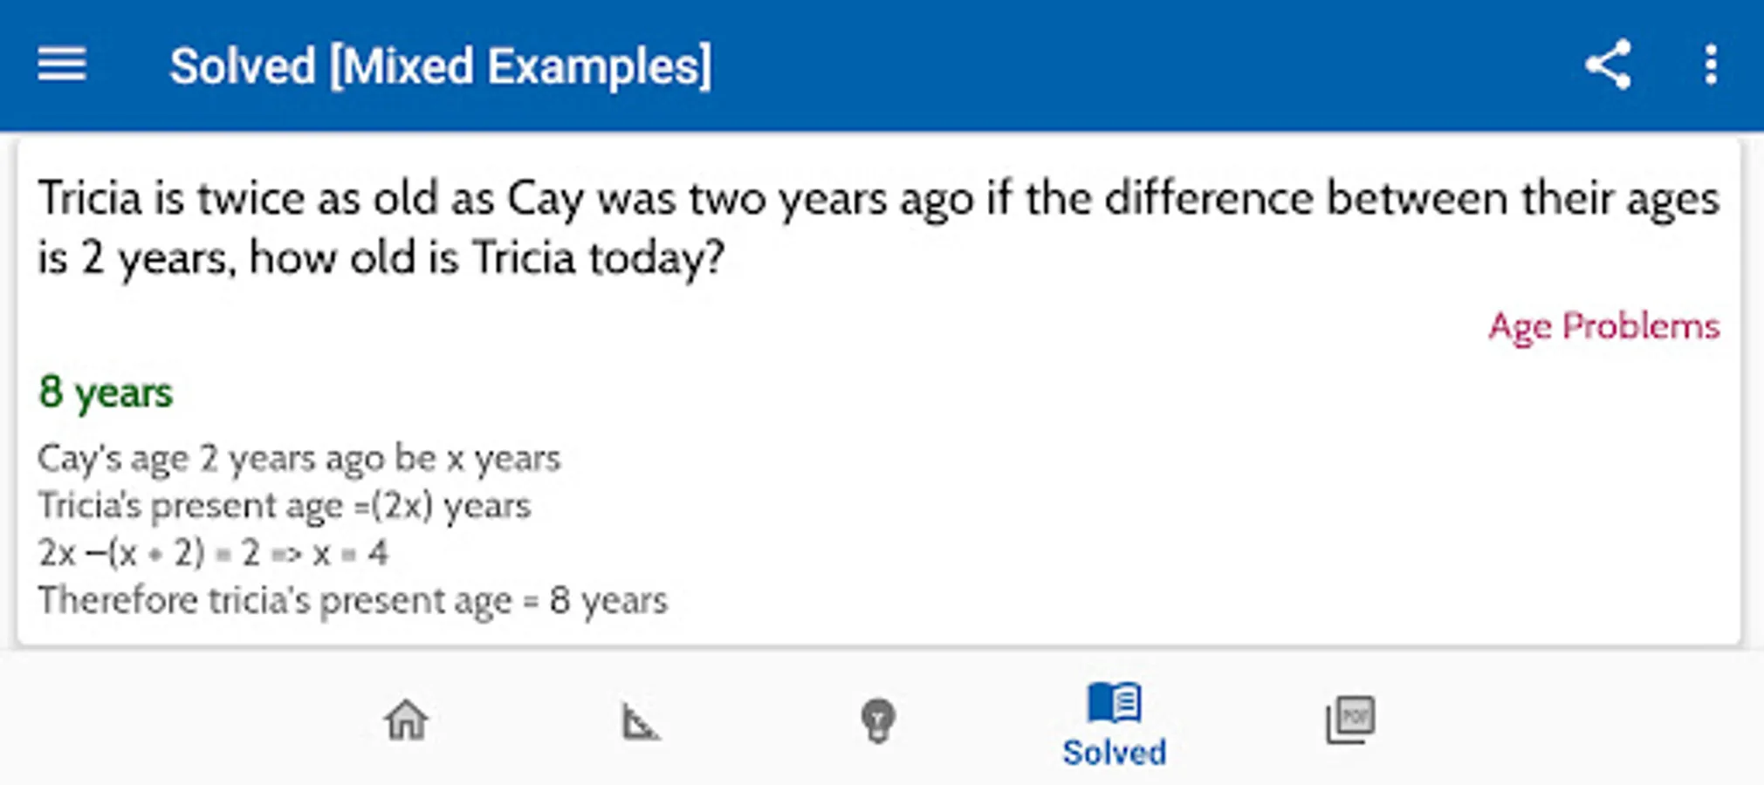This screenshot has width=1764, height=785.
Task: Select the "Tricia's present age =(2x) years" line
Action: (x=285, y=506)
